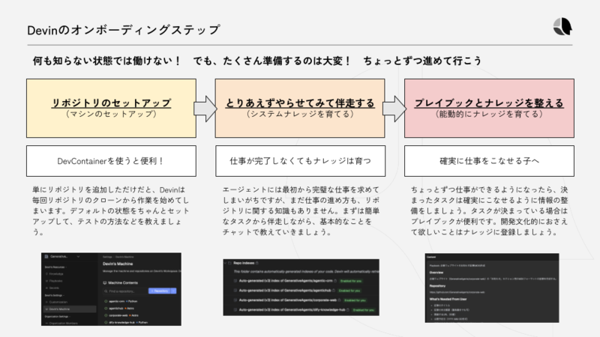Click the Find a repository search field
600x337 pixels.
pyautogui.click(x=125, y=291)
